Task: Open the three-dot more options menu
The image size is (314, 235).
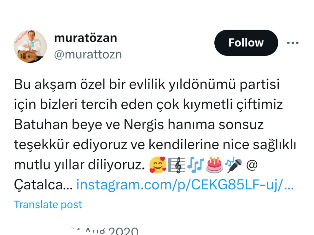Action: click(x=293, y=43)
